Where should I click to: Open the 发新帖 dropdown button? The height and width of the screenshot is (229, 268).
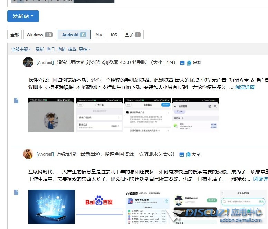[x=23, y=16]
